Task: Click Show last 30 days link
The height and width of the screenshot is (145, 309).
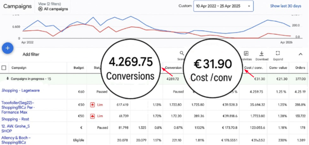Action: pos(285,6)
